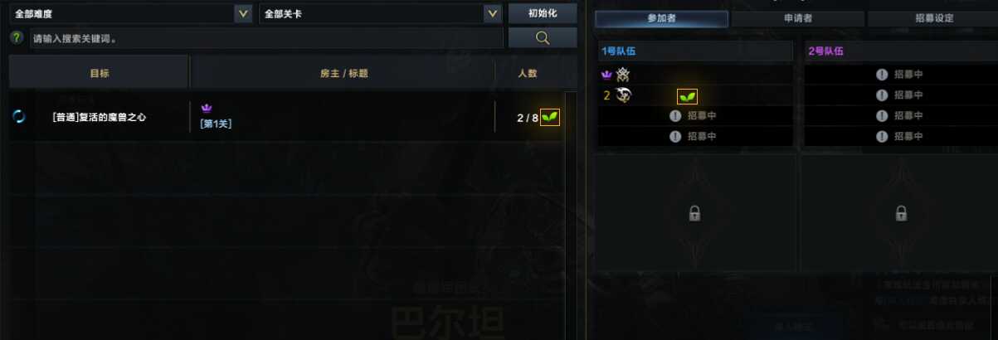This screenshot has height=340, width=998.
Task: Click the lock icon under 2号队伍
Action: click(x=901, y=213)
